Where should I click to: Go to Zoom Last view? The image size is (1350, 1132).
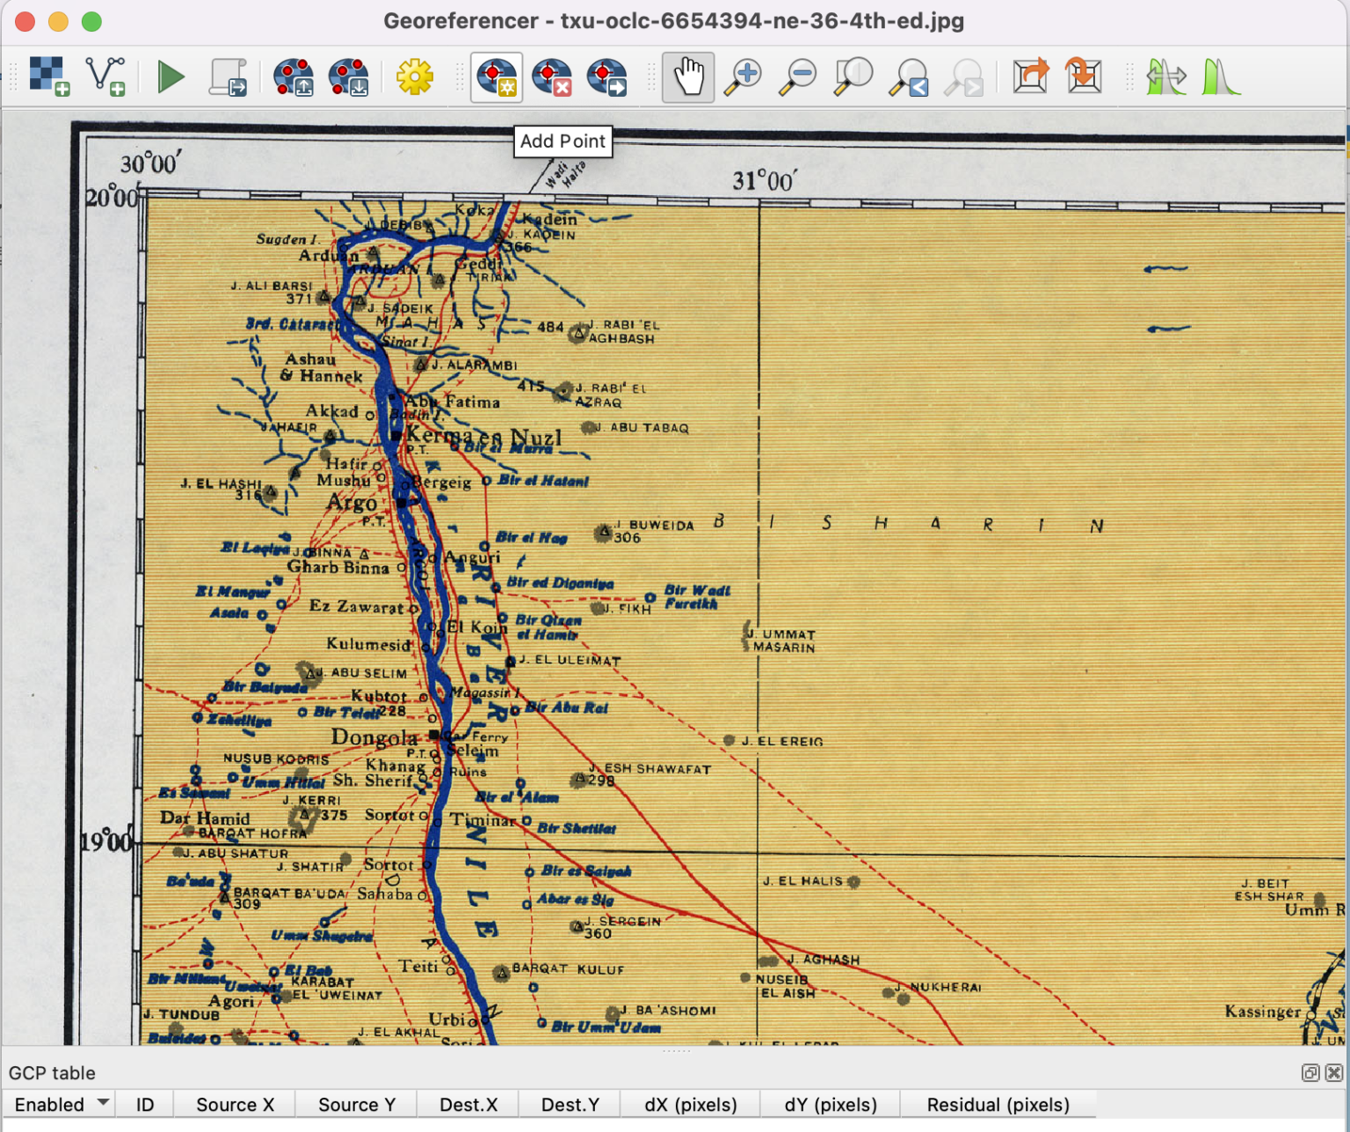(909, 77)
